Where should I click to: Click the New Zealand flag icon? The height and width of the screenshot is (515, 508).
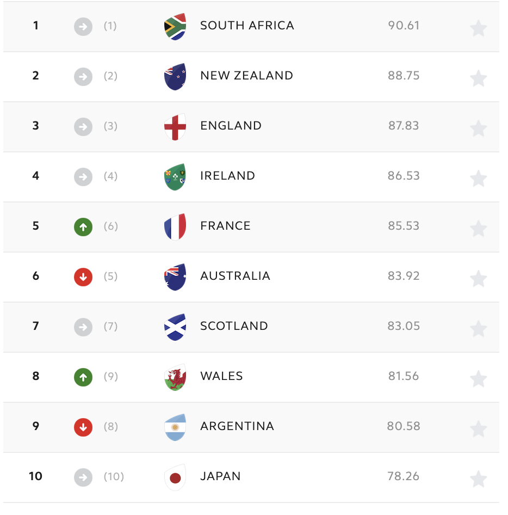(x=174, y=76)
